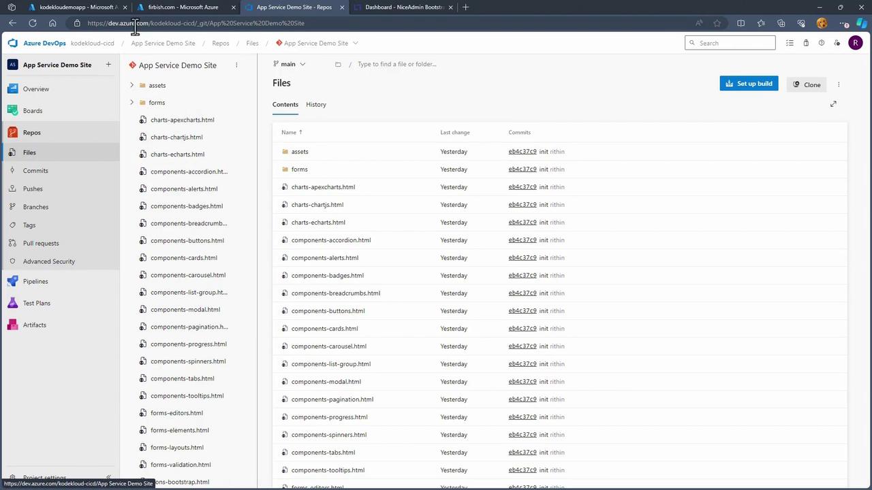Switch to the History tab
The height and width of the screenshot is (490, 872).
[316, 104]
